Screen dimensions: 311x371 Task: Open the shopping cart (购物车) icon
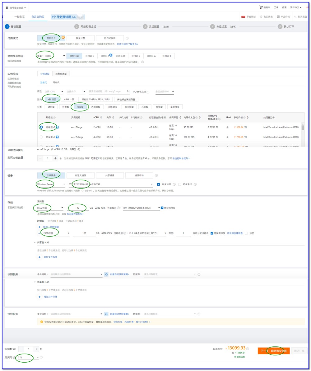tap(261, 7)
